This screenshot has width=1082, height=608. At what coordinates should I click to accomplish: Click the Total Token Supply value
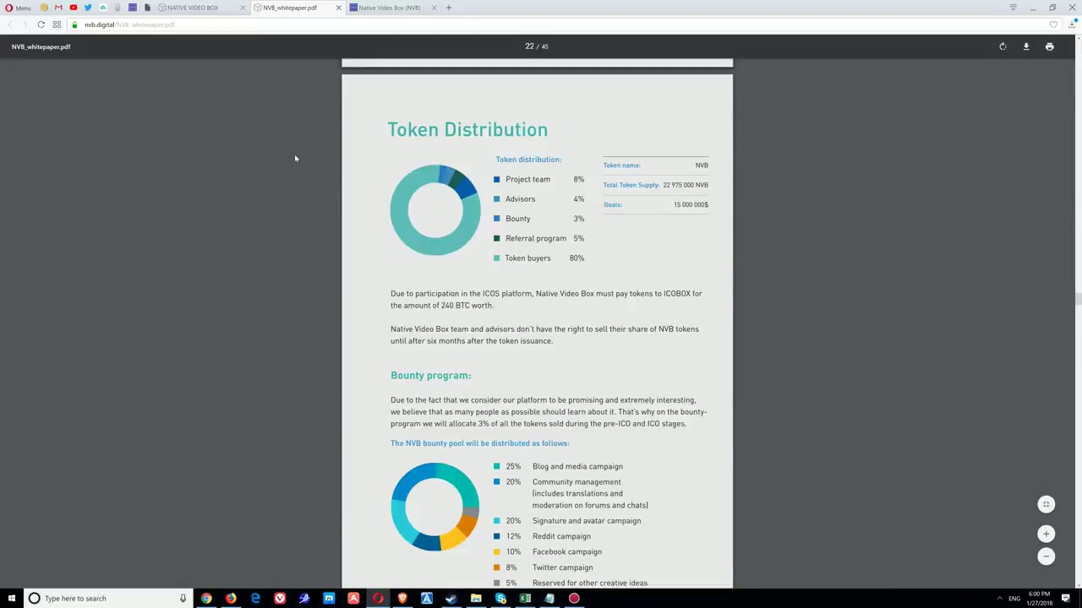686,185
